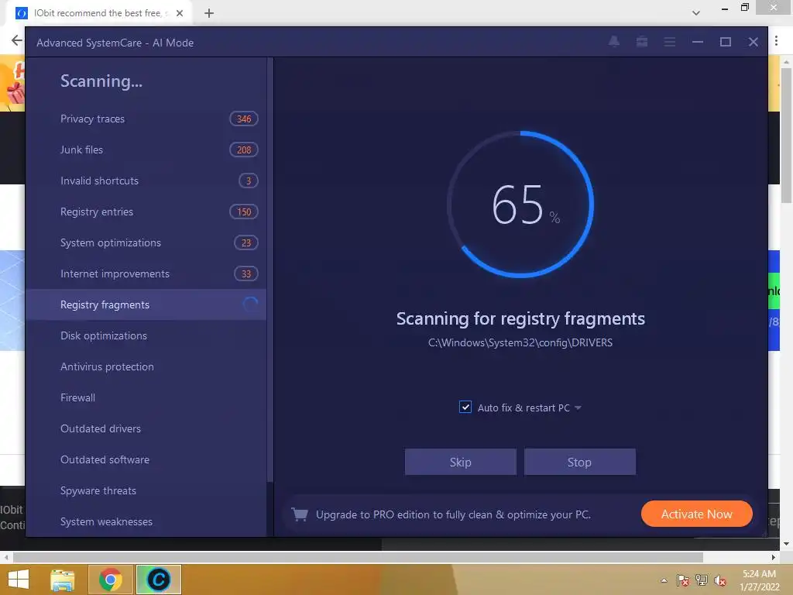The height and width of the screenshot is (595, 793).
Task: Open a new Chrome tab with plus
Action: [209, 13]
